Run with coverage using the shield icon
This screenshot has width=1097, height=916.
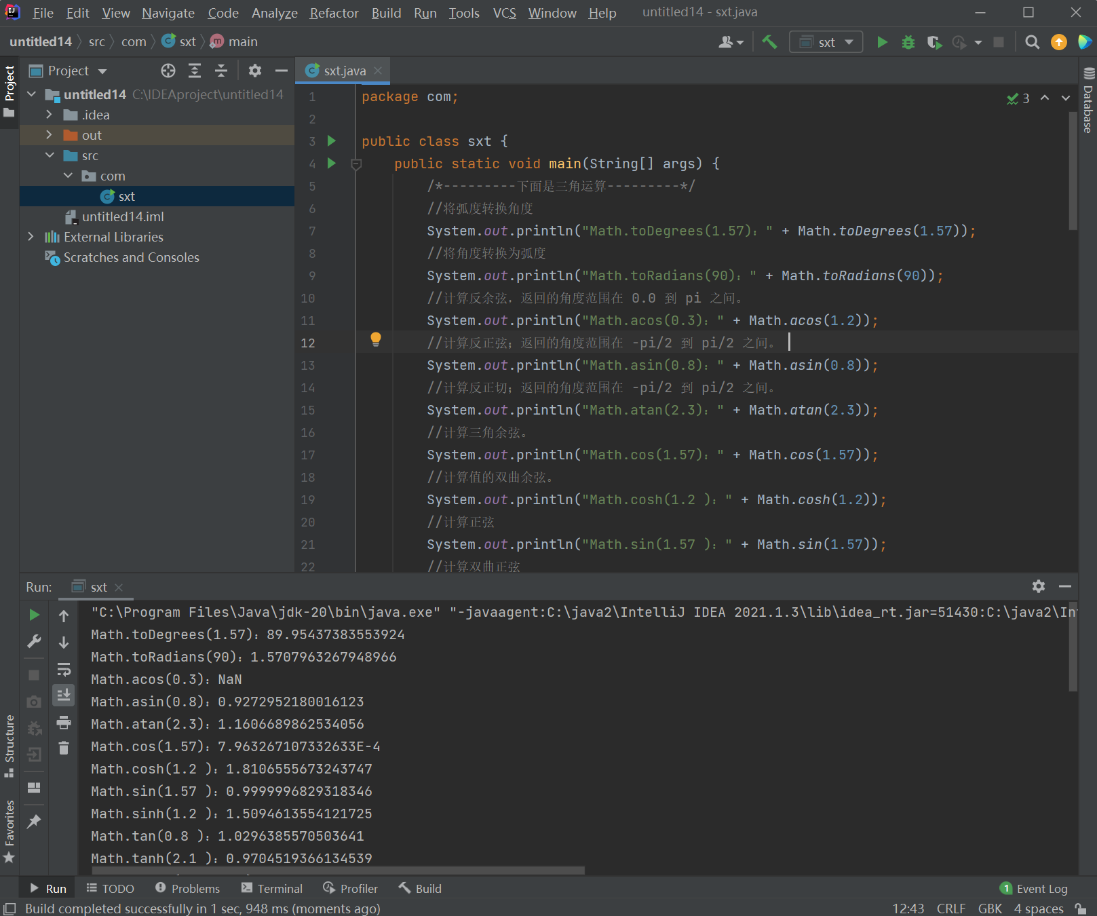point(934,42)
